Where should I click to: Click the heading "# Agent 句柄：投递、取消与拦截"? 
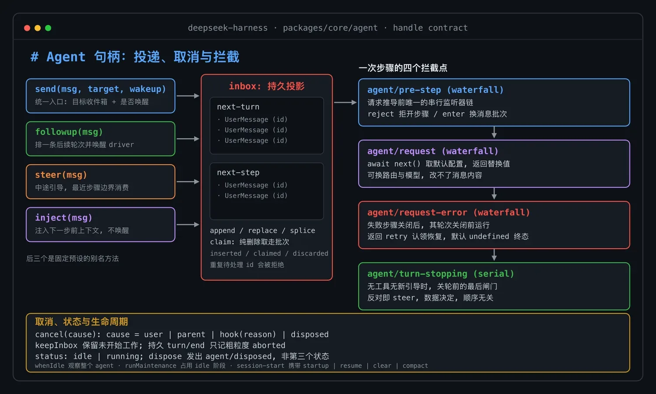(135, 57)
